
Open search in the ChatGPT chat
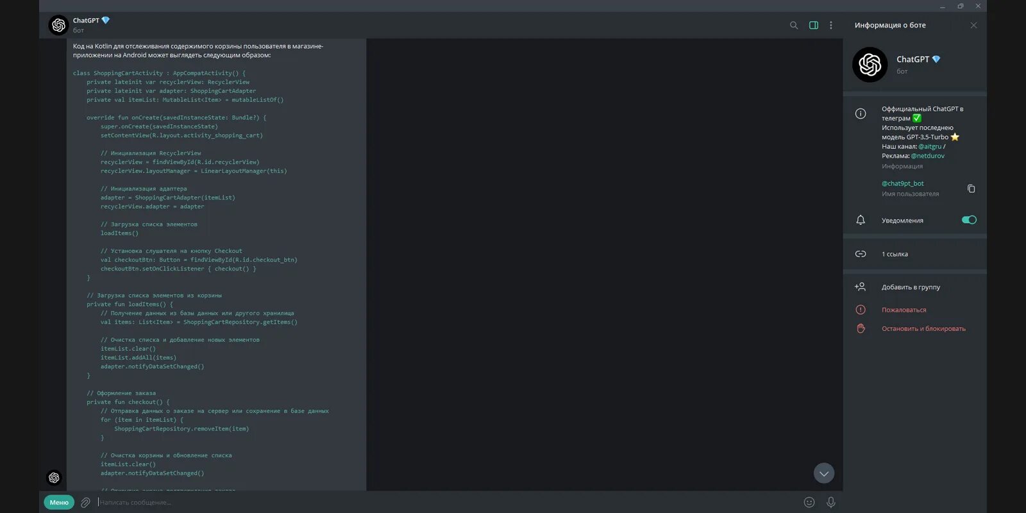(794, 26)
